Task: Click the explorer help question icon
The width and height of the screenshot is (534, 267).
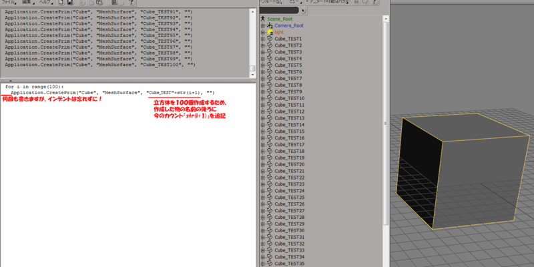Action: [374, 2]
